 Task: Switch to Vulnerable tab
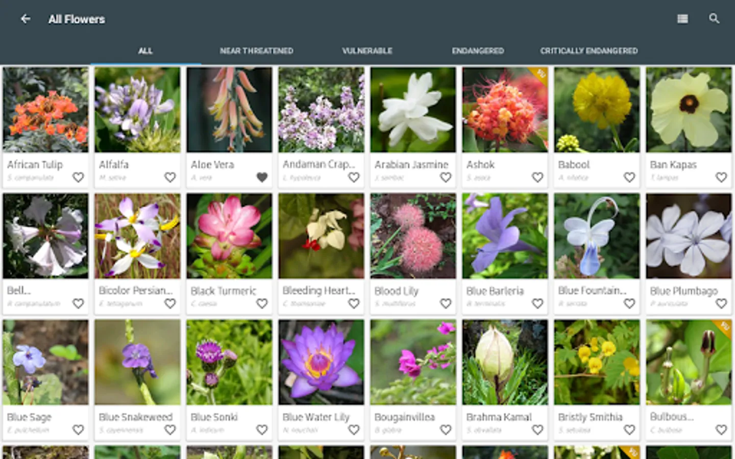(x=367, y=51)
